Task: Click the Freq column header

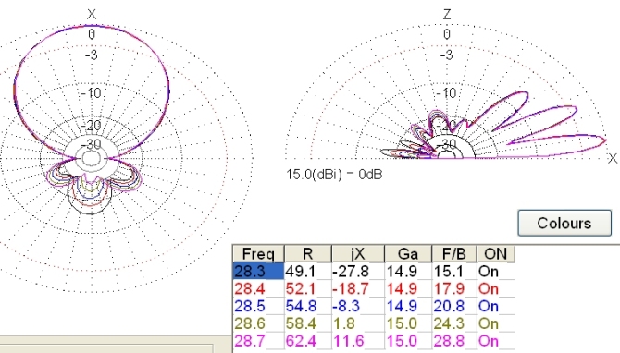Action: tap(258, 253)
